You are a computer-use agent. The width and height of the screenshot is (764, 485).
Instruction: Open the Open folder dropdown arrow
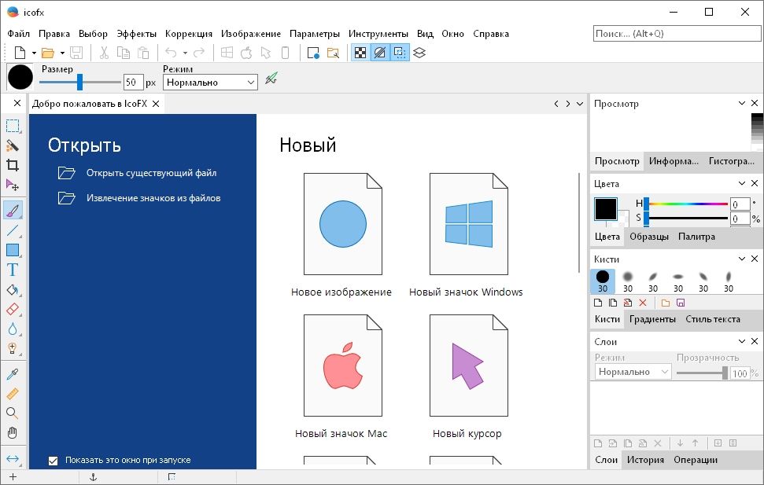coord(62,53)
